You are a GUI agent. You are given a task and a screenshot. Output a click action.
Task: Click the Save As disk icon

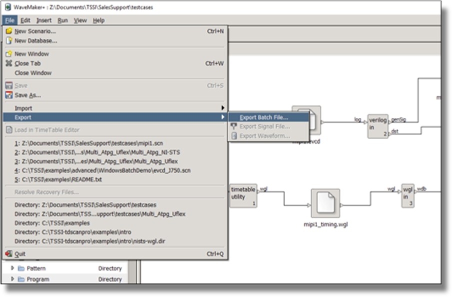[9, 95]
